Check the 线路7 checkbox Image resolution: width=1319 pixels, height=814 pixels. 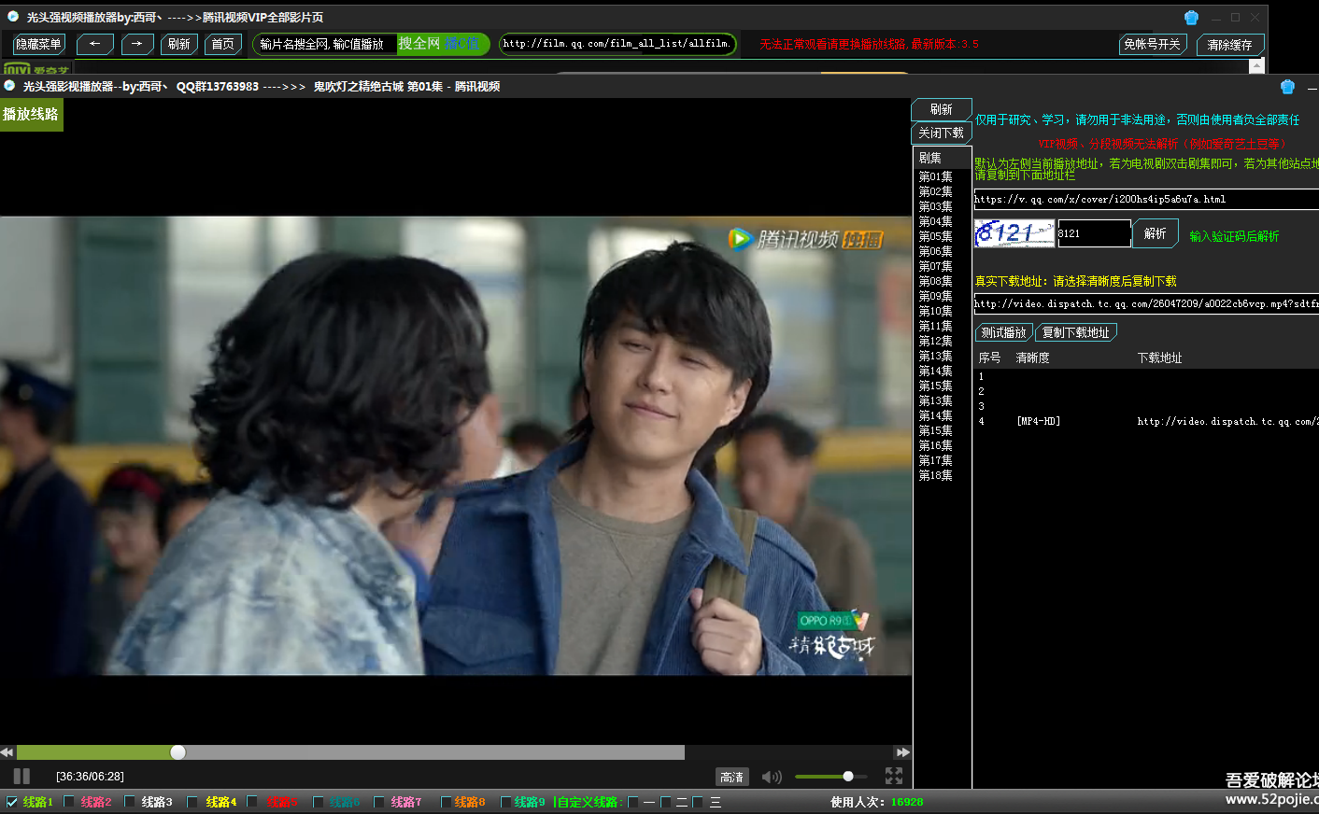point(379,802)
